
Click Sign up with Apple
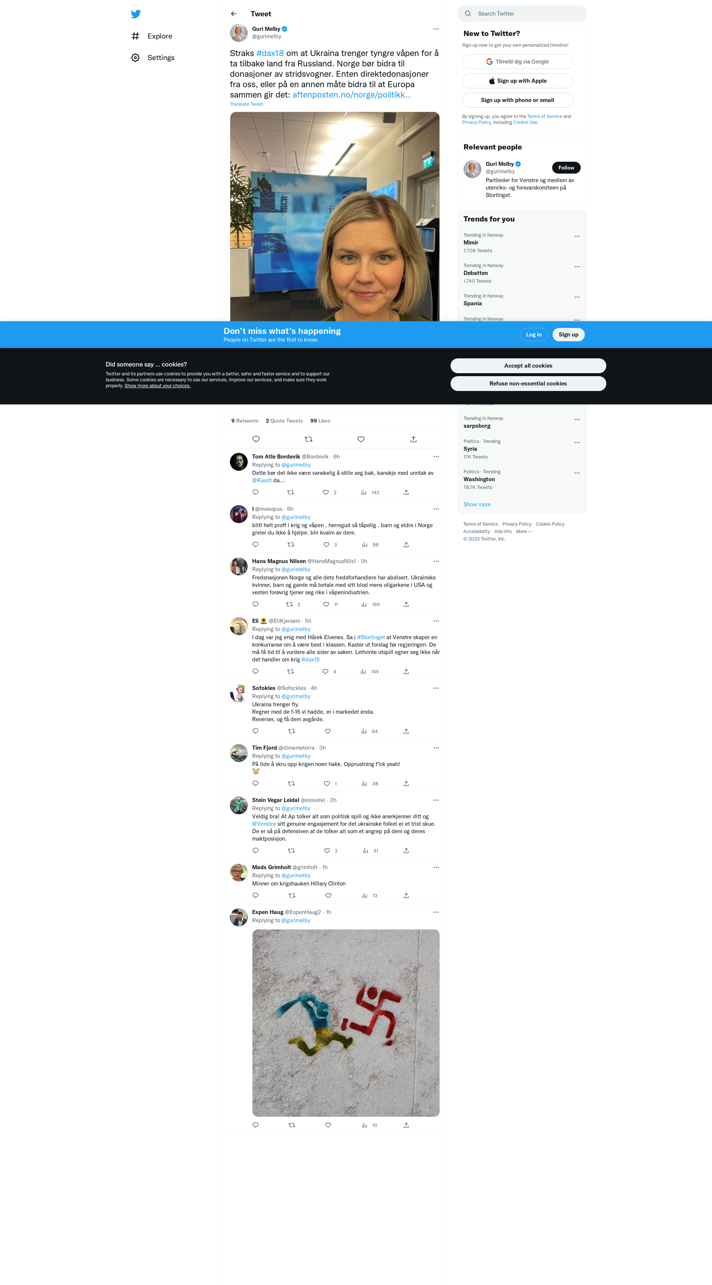pos(518,81)
